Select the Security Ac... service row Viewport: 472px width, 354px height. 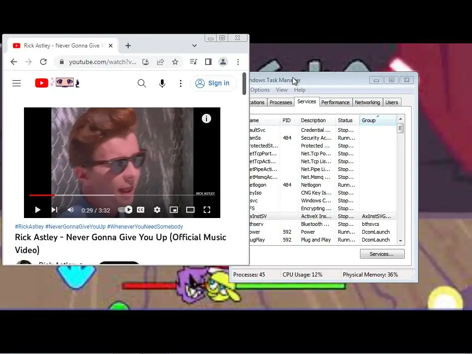pos(322,138)
